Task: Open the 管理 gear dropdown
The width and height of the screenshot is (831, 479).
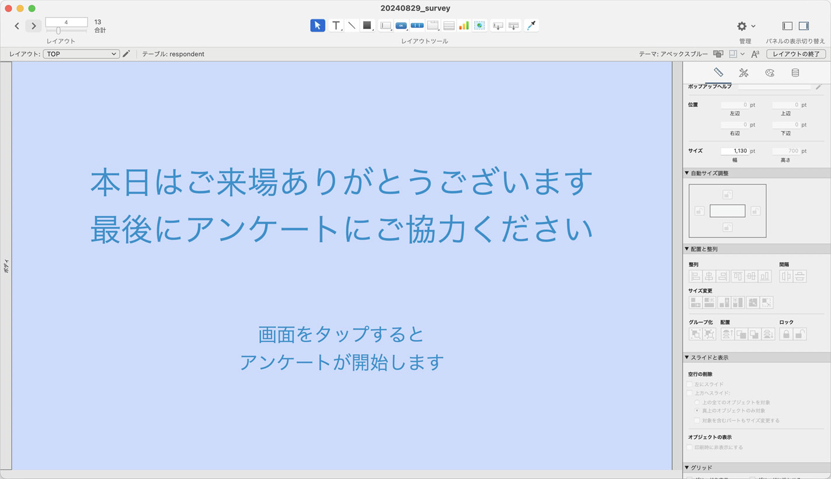Action: pyautogui.click(x=746, y=26)
